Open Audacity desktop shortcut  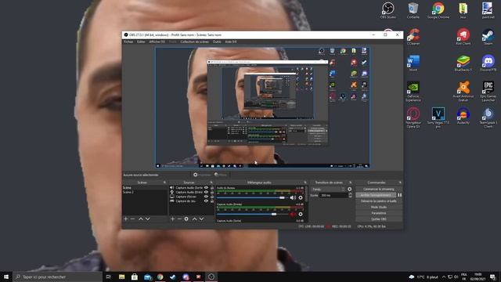coord(463,116)
